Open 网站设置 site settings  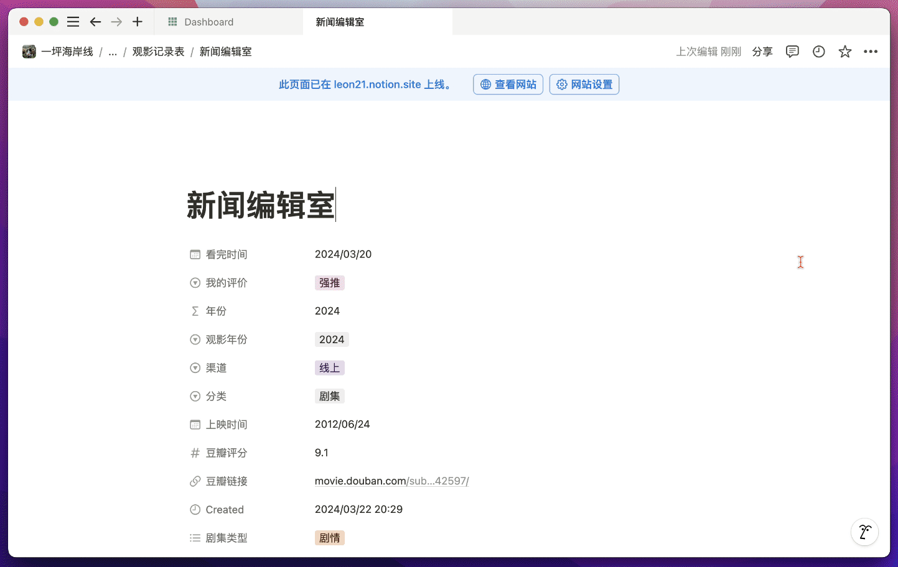pyautogui.click(x=584, y=85)
